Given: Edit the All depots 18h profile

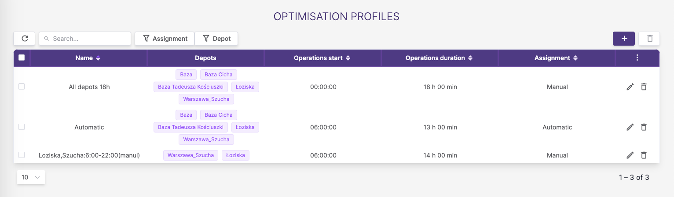Looking at the screenshot, I should (630, 87).
